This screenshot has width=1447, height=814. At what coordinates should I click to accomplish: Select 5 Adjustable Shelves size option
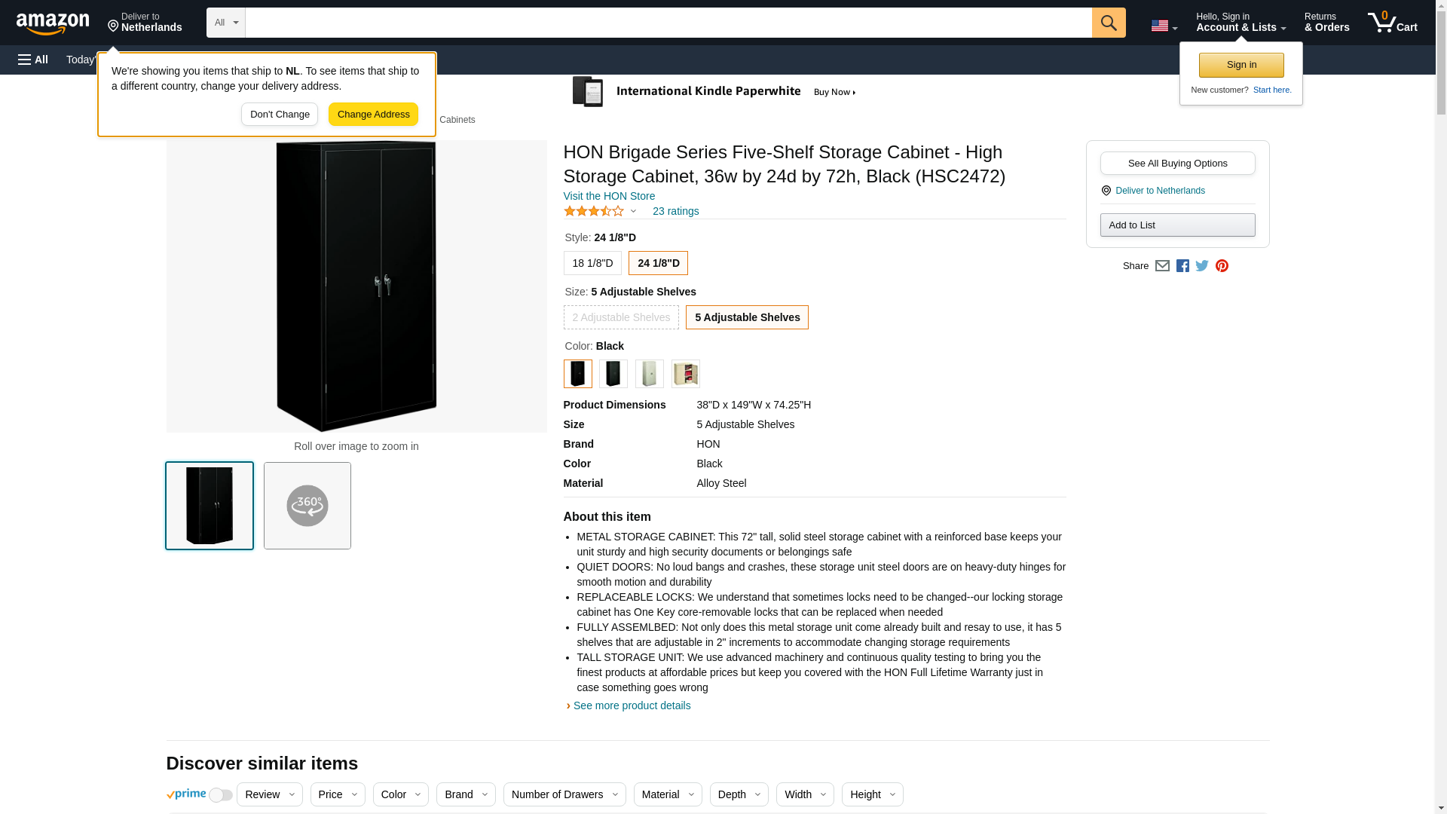tap(747, 317)
